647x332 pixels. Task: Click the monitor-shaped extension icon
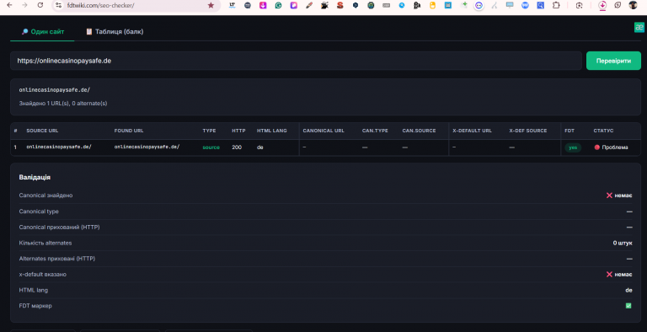[x=510, y=5]
